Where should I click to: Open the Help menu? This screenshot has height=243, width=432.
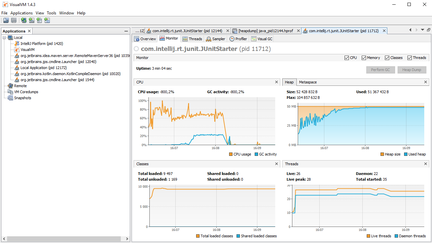tap(81, 13)
